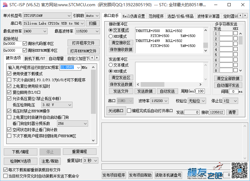Viewport: 250px width, 181px height.
Task: Switch to 串口助手 tab
Action: pos(111,16)
